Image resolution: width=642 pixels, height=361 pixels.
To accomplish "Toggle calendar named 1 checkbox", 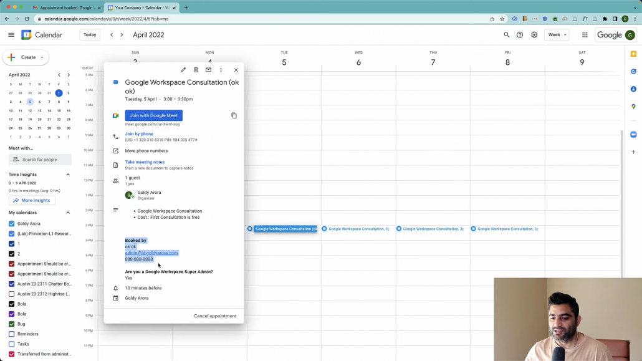I will pyautogui.click(x=11, y=244).
